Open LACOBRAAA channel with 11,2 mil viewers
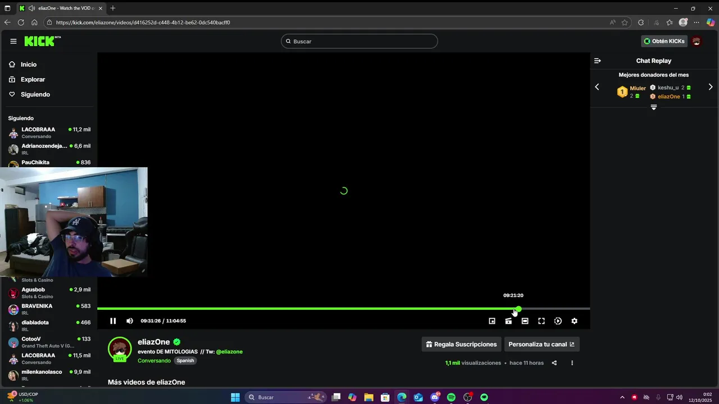The width and height of the screenshot is (719, 404). pos(48,132)
